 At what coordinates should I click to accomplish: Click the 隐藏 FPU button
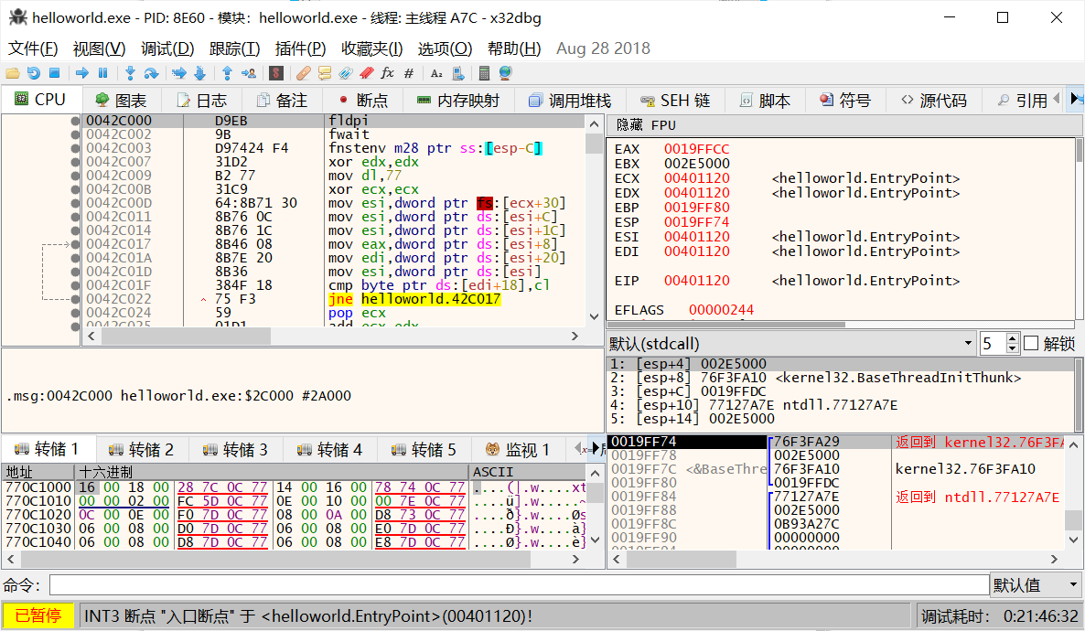pos(646,125)
